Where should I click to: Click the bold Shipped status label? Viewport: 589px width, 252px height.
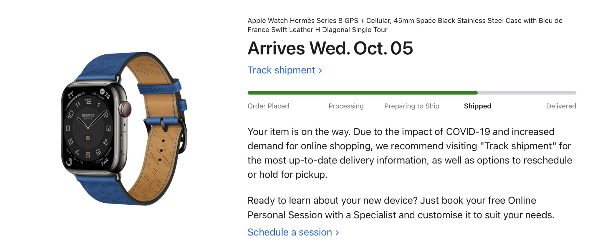click(x=477, y=106)
